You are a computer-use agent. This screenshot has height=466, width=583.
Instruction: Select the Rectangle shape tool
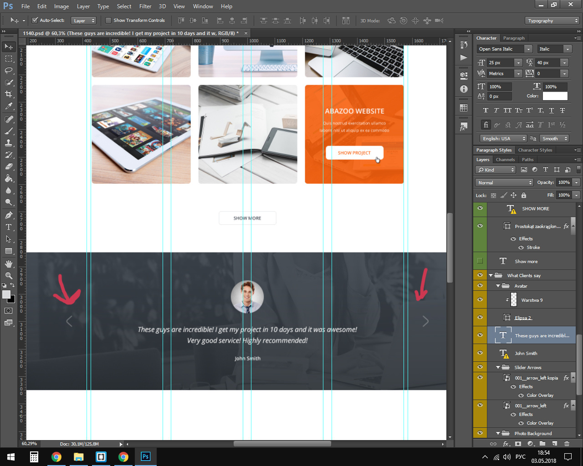[x=9, y=251]
